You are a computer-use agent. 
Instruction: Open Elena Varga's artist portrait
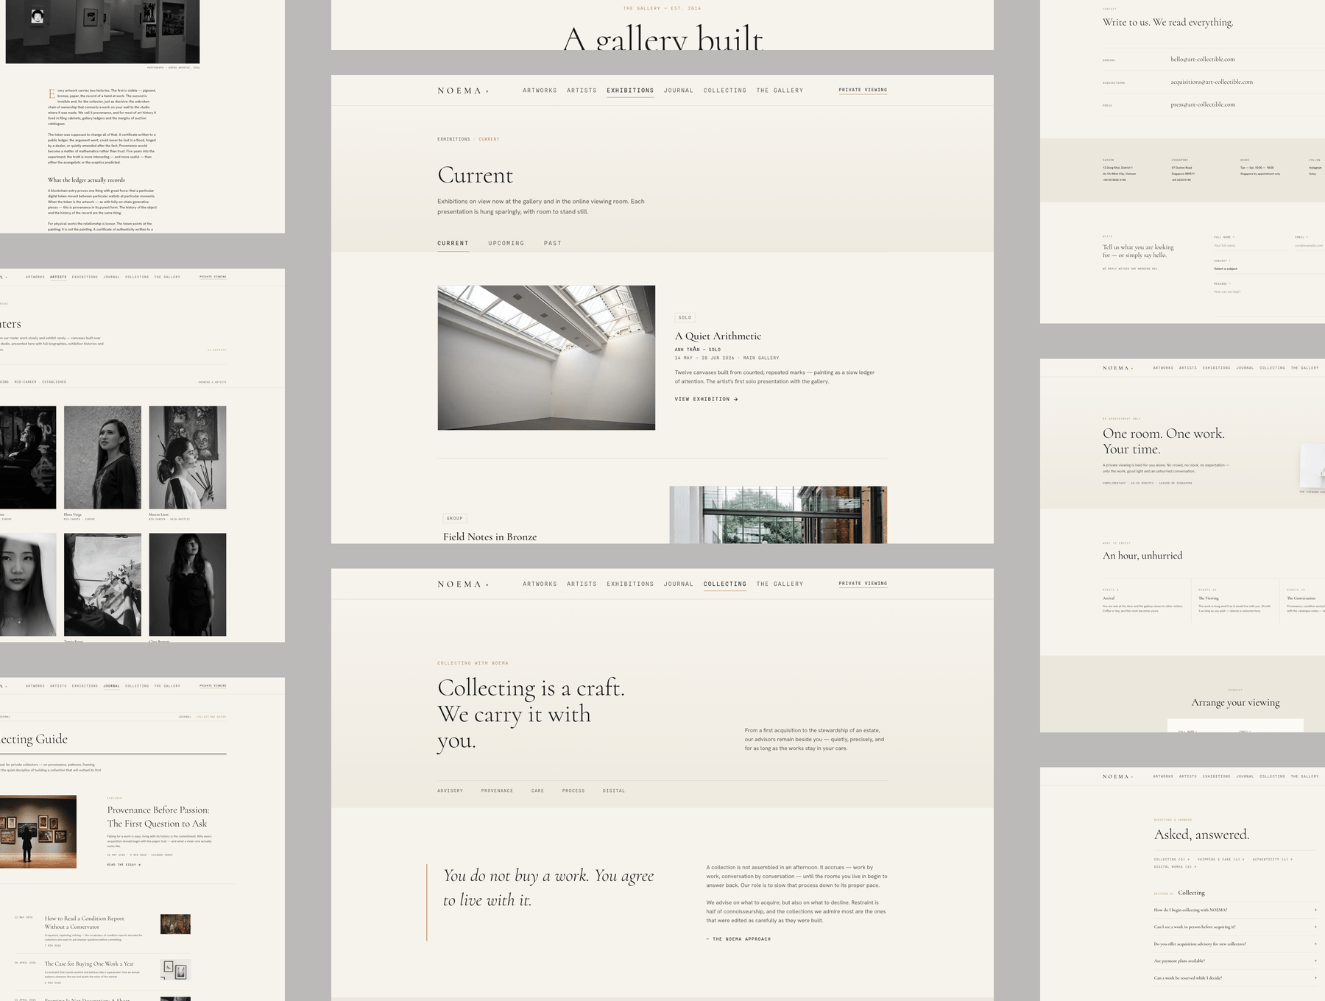pos(102,457)
